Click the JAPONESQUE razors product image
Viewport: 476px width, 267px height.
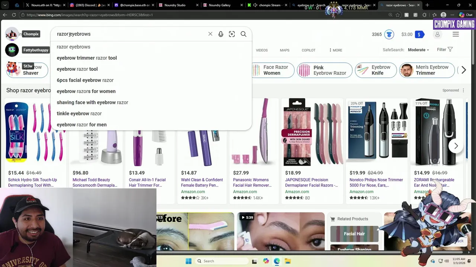point(312,132)
